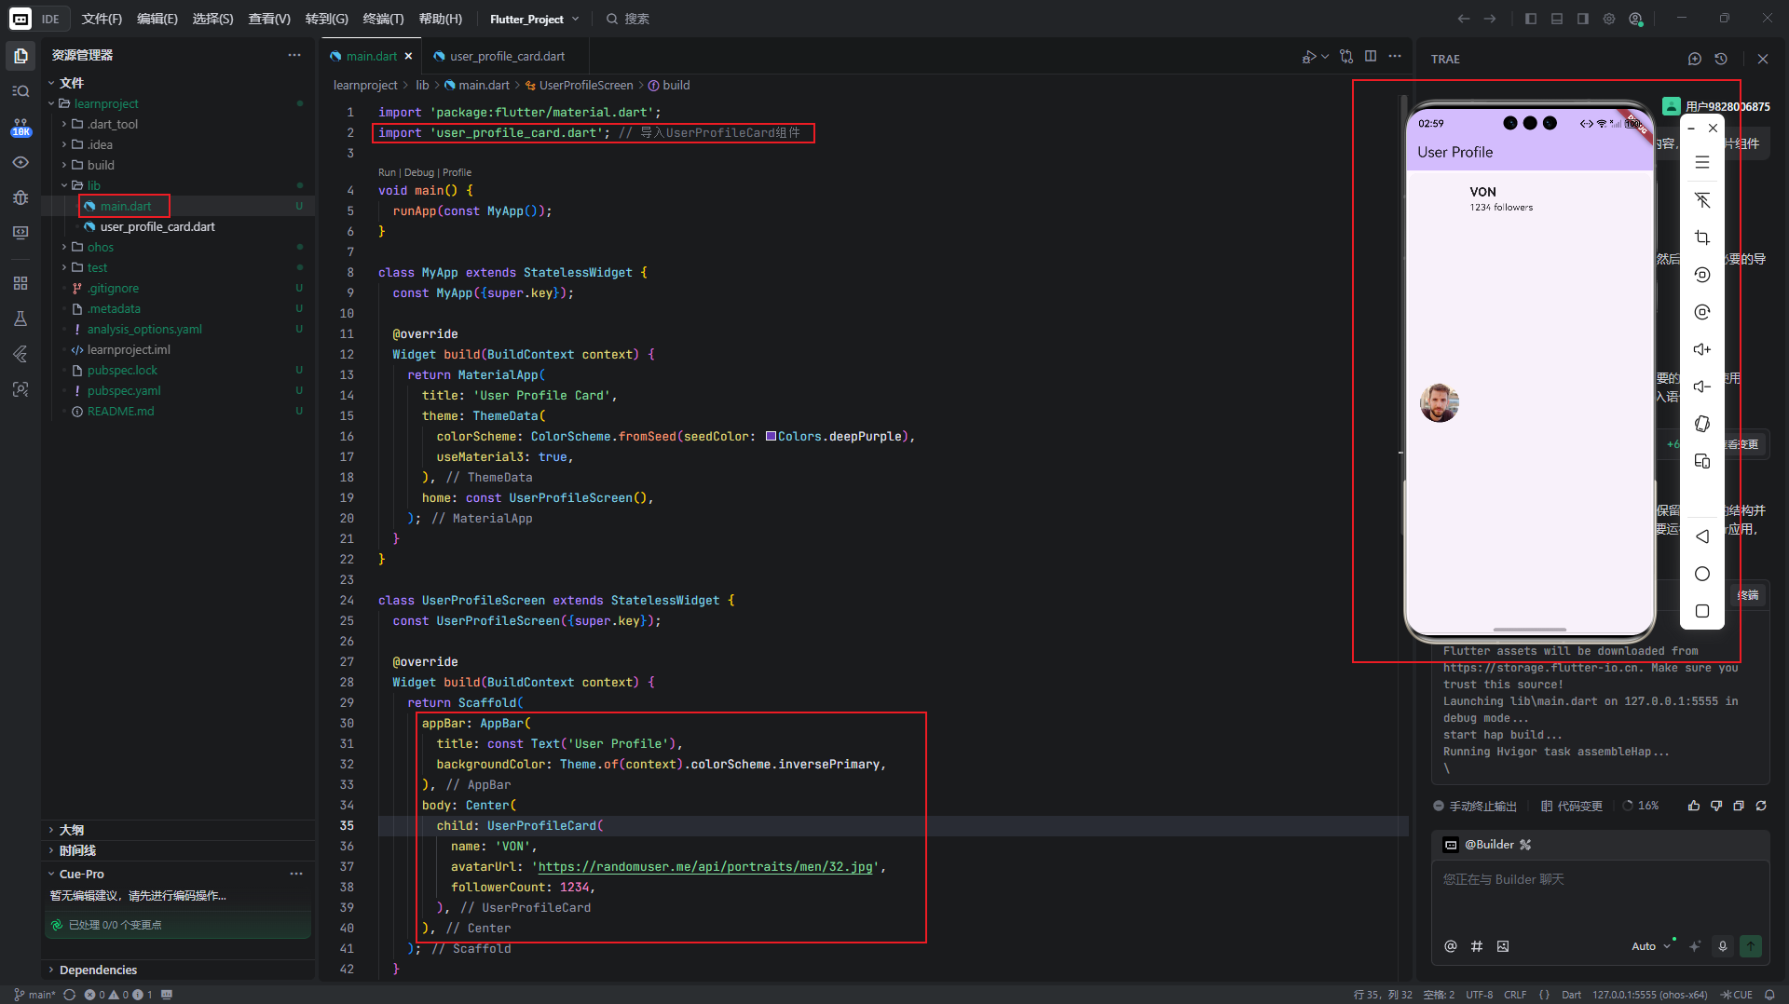The width and height of the screenshot is (1789, 1004).
Task: Toggle the primary sidebar layout icon
Action: (1531, 19)
